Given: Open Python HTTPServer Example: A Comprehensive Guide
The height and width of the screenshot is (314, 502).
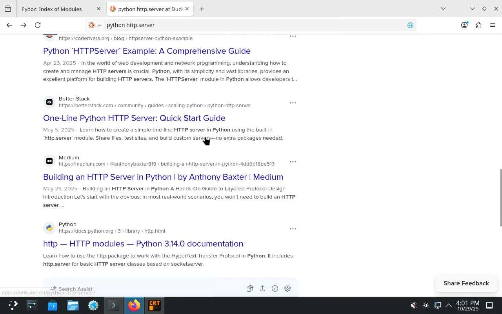Looking at the screenshot, I should (147, 51).
